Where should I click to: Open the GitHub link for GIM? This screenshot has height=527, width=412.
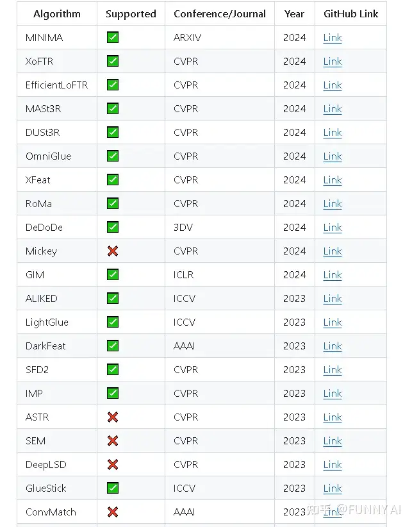click(x=333, y=275)
